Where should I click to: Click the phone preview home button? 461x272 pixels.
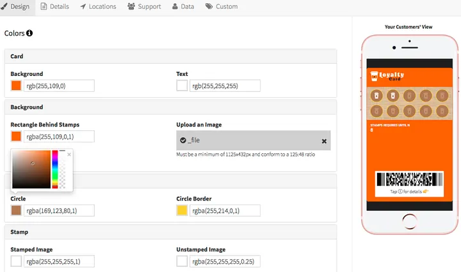point(409,222)
